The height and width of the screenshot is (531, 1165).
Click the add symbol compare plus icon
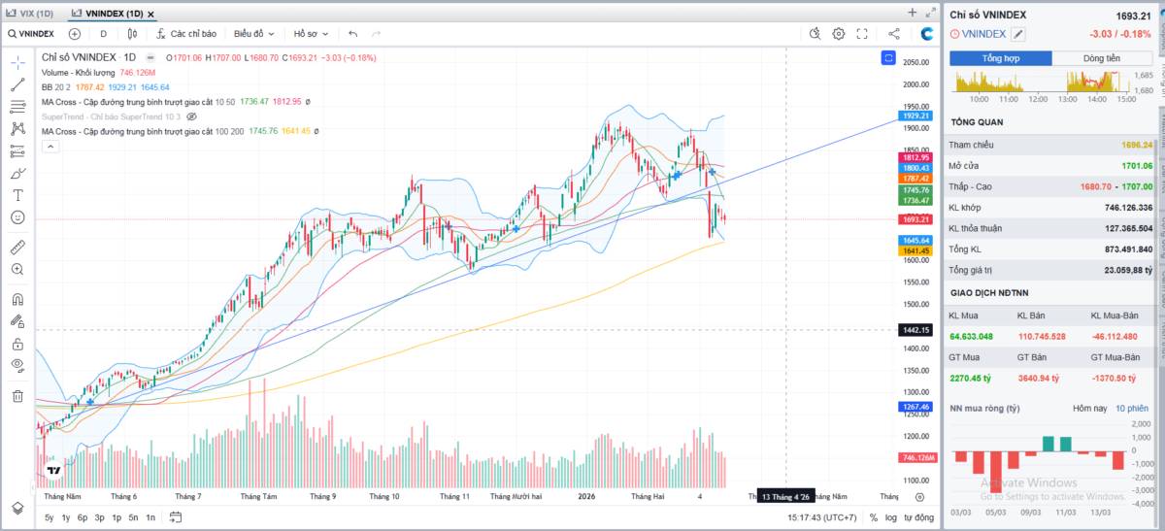pyautogui.click(x=75, y=33)
